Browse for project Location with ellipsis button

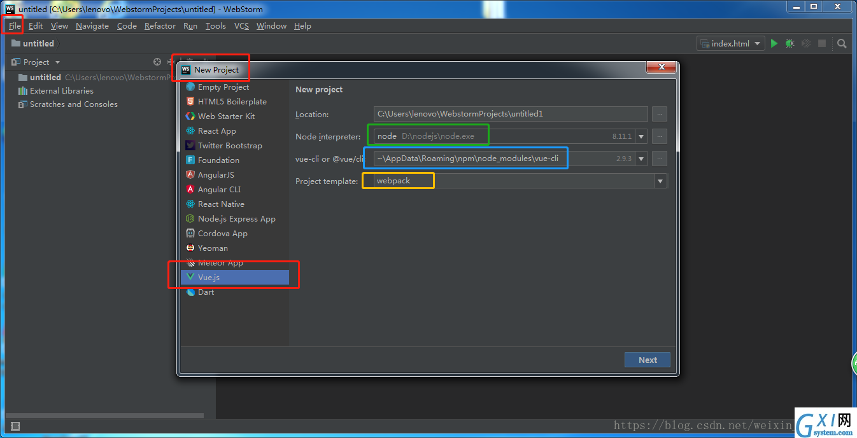(660, 114)
